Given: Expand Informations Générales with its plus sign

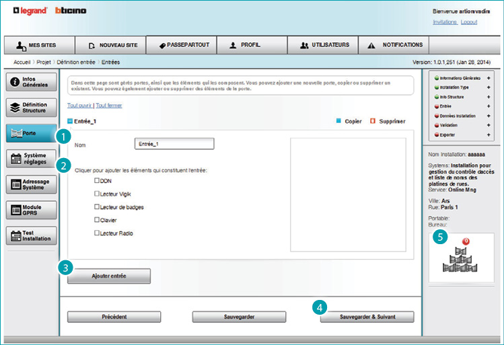Looking at the screenshot, I should pyautogui.click(x=489, y=78).
